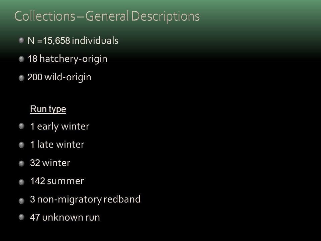Click the bullet beside '1 early winter'
The image size is (321, 241).
[x=21, y=126]
